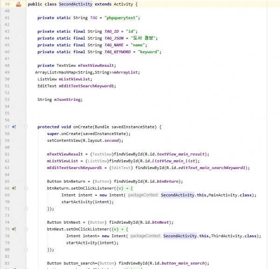The height and width of the screenshot is (269, 280).
Task: Click the SecondActivity class name on line 39
Action: 76,4
